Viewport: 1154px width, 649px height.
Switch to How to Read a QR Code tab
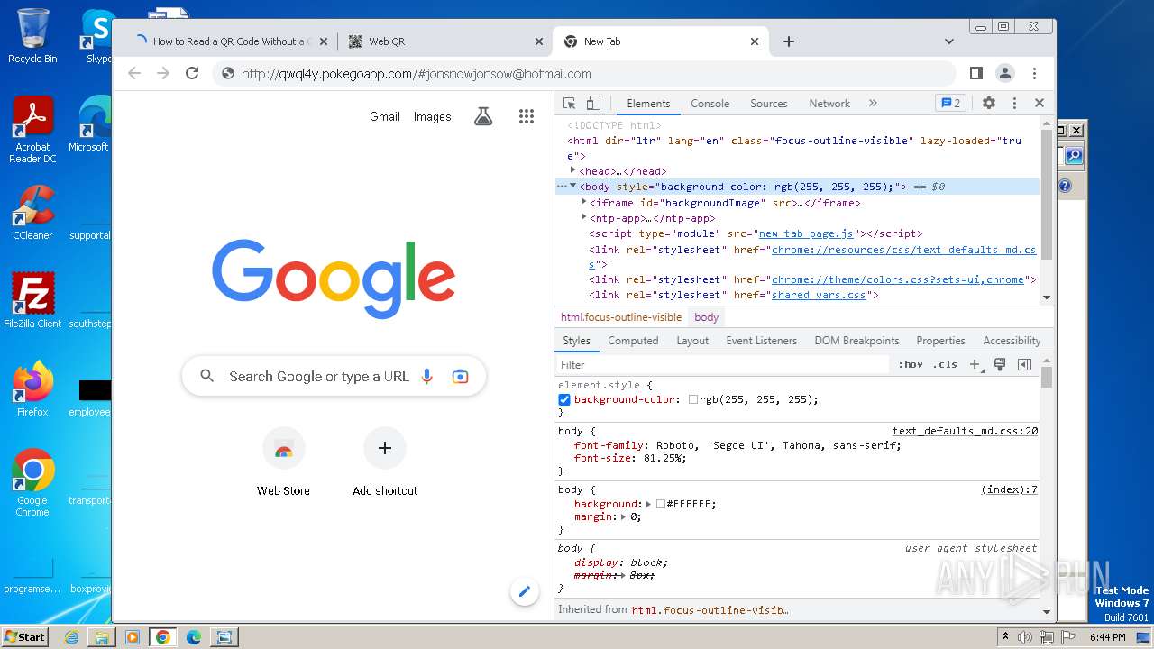[231, 41]
